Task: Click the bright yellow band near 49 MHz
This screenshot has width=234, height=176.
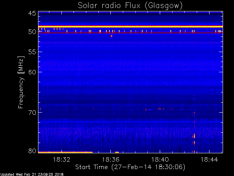Action: click(x=131, y=27)
